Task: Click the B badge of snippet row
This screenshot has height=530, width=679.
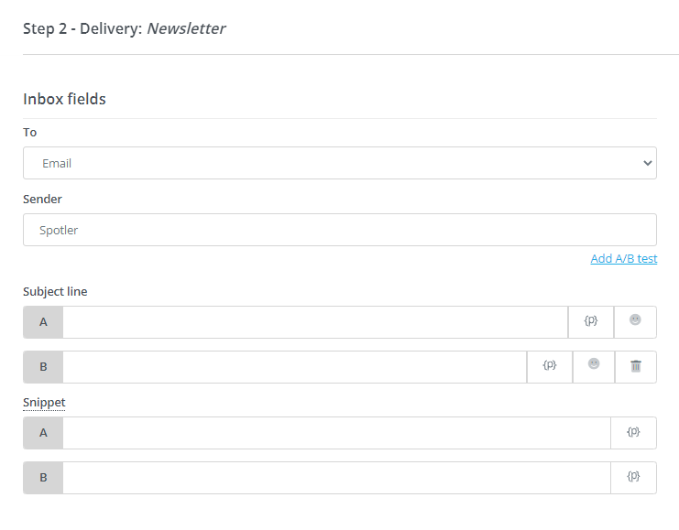Action: pyautogui.click(x=43, y=478)
